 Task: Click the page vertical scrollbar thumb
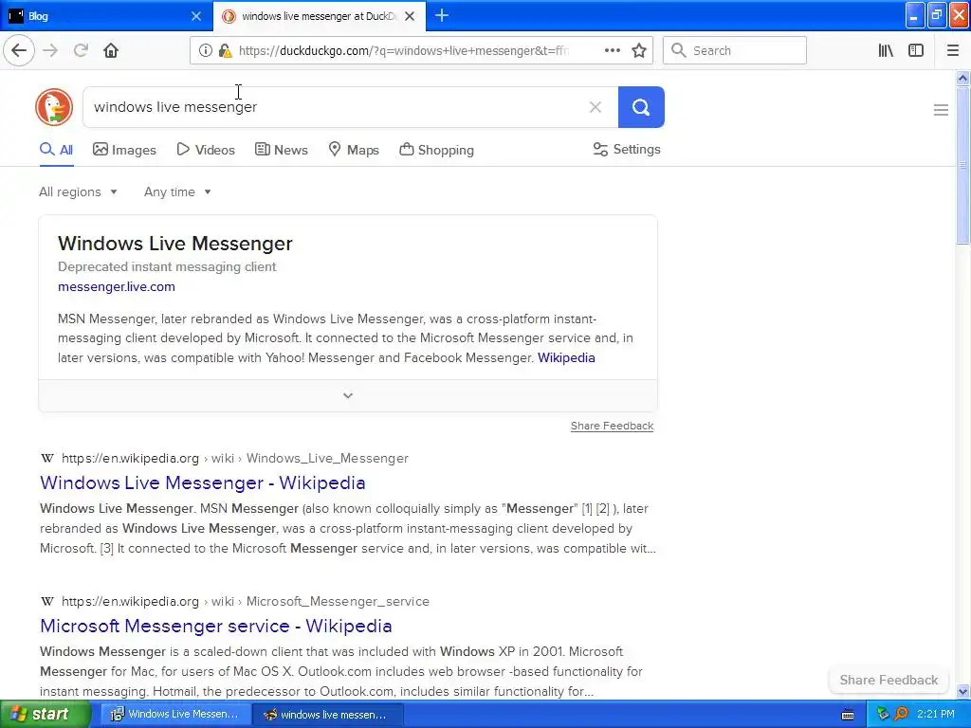(962, 165)
